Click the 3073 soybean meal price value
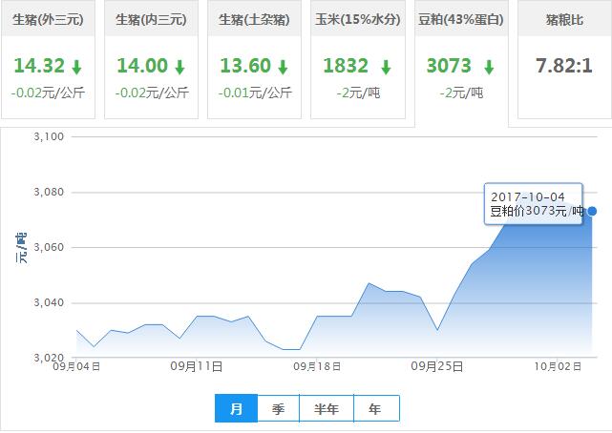This screenshot has width=612, height=433. (449, 66)
